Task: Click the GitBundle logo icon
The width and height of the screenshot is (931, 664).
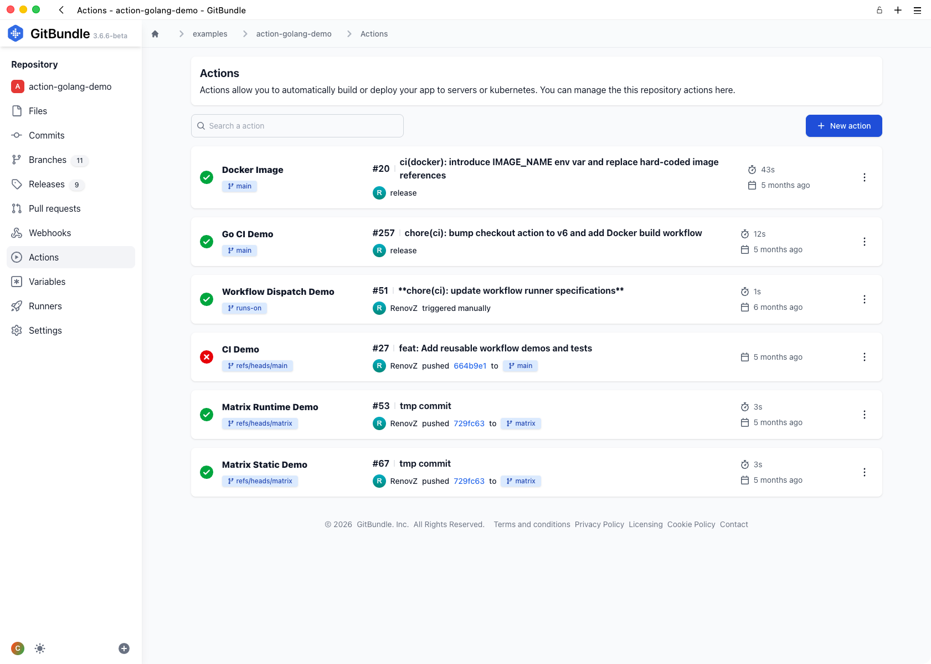Action: [x=16, y=33]
